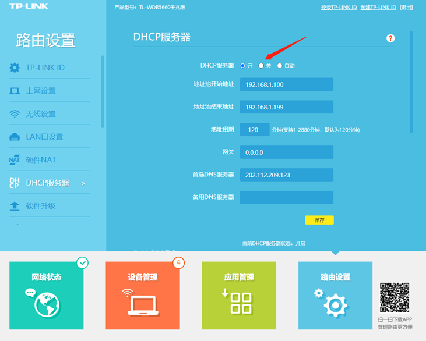Expand the DHCP服务器 sidebar chevron

(83, 183)
